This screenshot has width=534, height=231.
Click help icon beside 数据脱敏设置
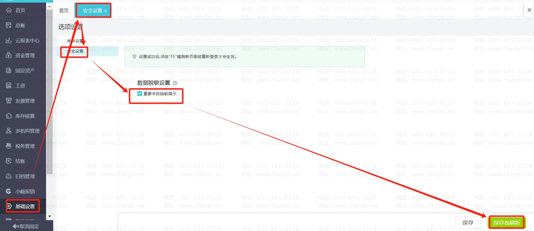tap(175, 83)
